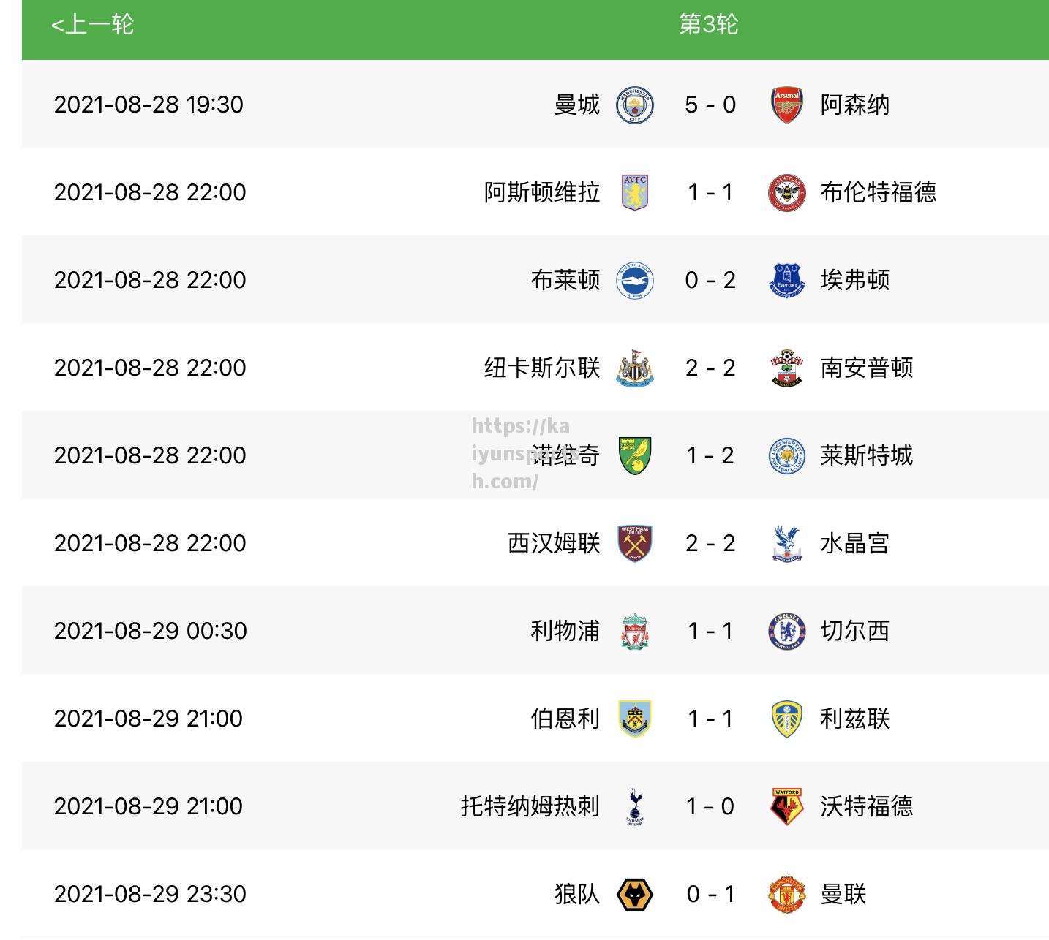The width and height of the screenshot is (1049, 940).
Task: Open the Southampton club badge
Action: point(787,368)
